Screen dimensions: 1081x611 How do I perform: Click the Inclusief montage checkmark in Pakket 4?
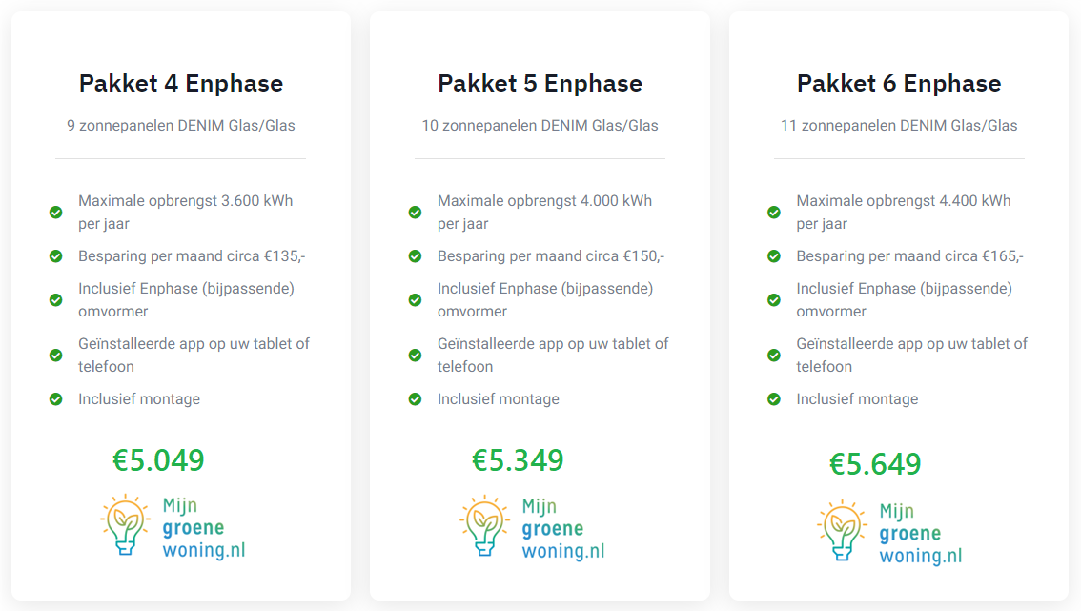point(56,399)
